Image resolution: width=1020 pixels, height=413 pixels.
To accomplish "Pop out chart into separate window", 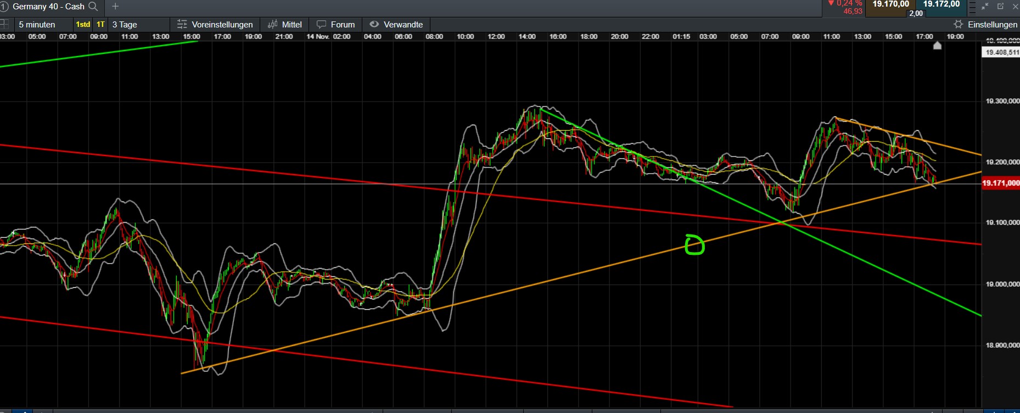I will click(1000, 6).
